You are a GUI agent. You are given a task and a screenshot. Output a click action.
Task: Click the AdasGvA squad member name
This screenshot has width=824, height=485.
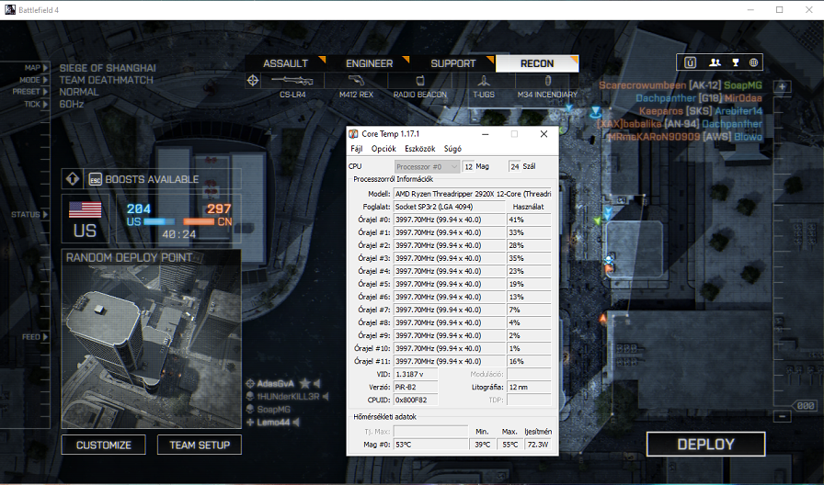click(275, 384)
